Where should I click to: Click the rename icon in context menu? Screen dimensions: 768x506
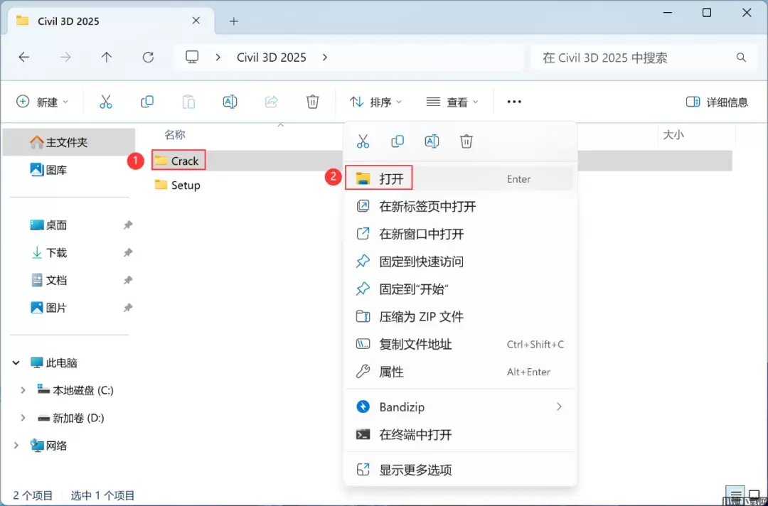(x=432, y=141)
